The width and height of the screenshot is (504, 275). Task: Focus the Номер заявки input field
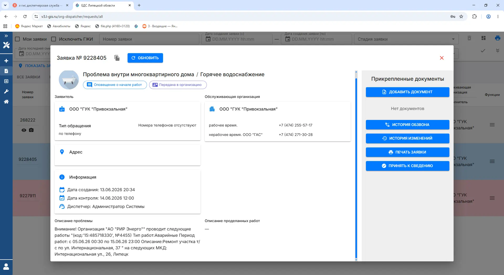tap(149, 39)
